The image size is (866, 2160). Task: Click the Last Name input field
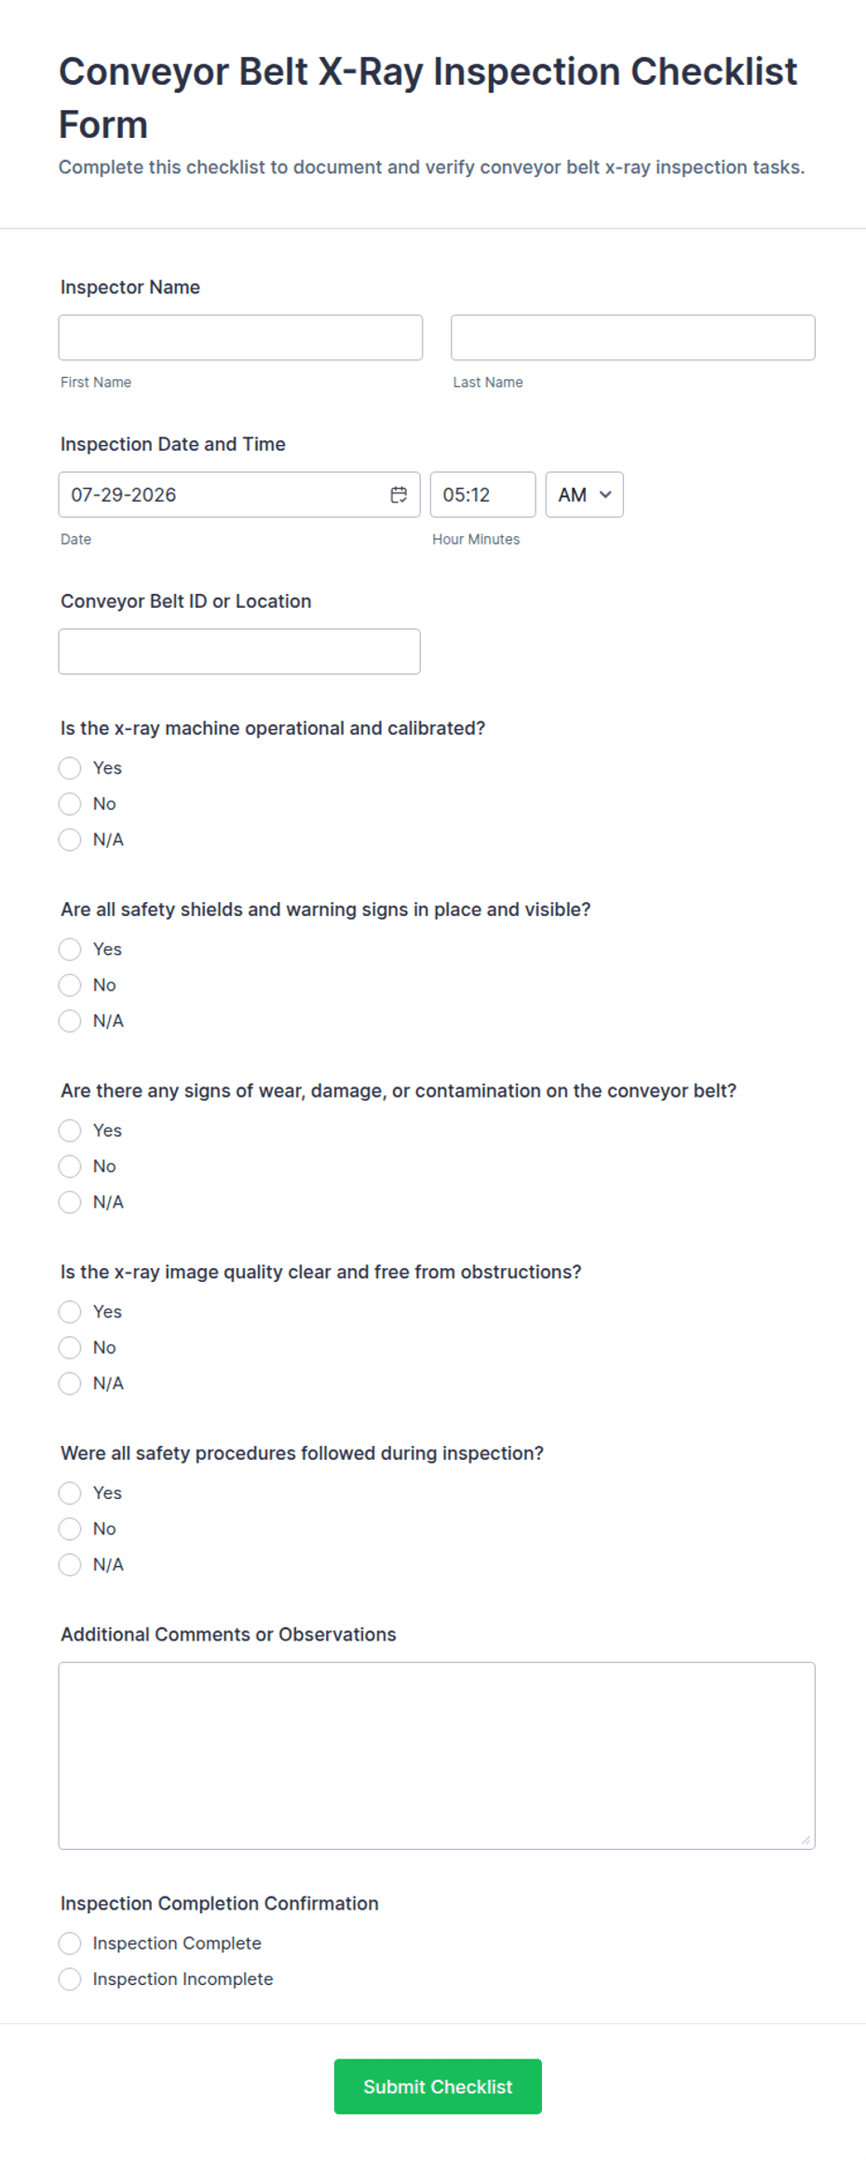tap(632, 337)
